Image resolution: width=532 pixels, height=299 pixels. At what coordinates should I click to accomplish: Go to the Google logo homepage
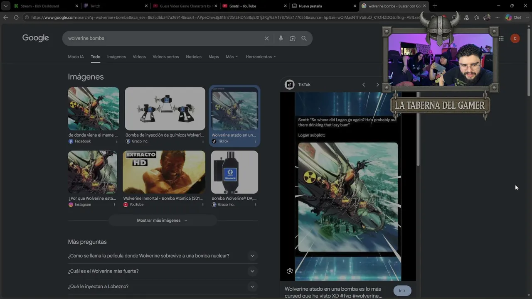coord(36,38)
